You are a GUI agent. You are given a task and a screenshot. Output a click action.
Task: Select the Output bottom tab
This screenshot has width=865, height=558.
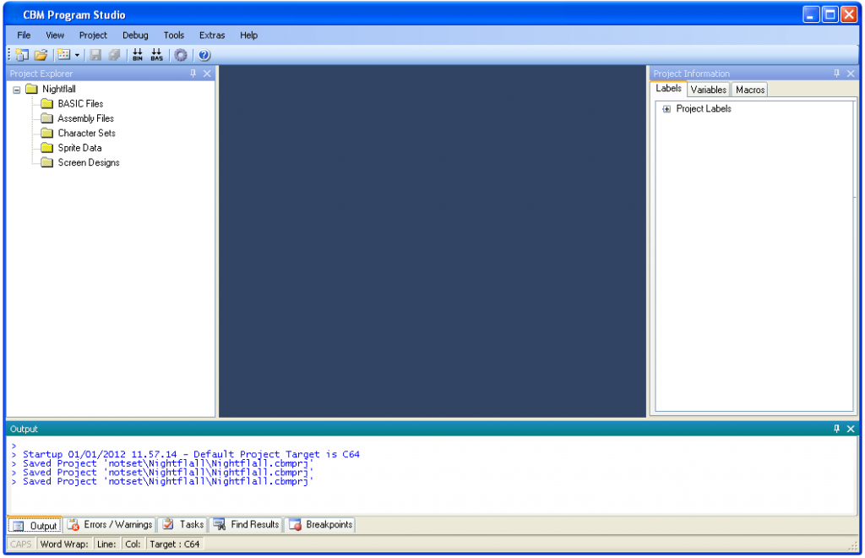point(35,525)
